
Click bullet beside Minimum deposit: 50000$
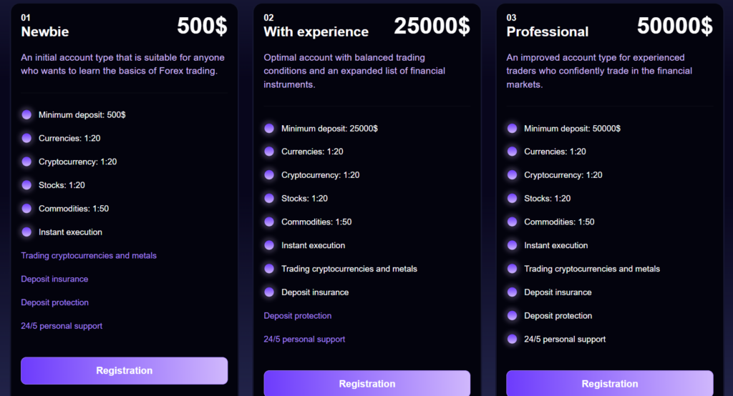click(512, 128)
